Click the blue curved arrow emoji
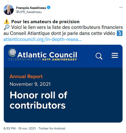The image size is (126, 133). coord(120,33)
